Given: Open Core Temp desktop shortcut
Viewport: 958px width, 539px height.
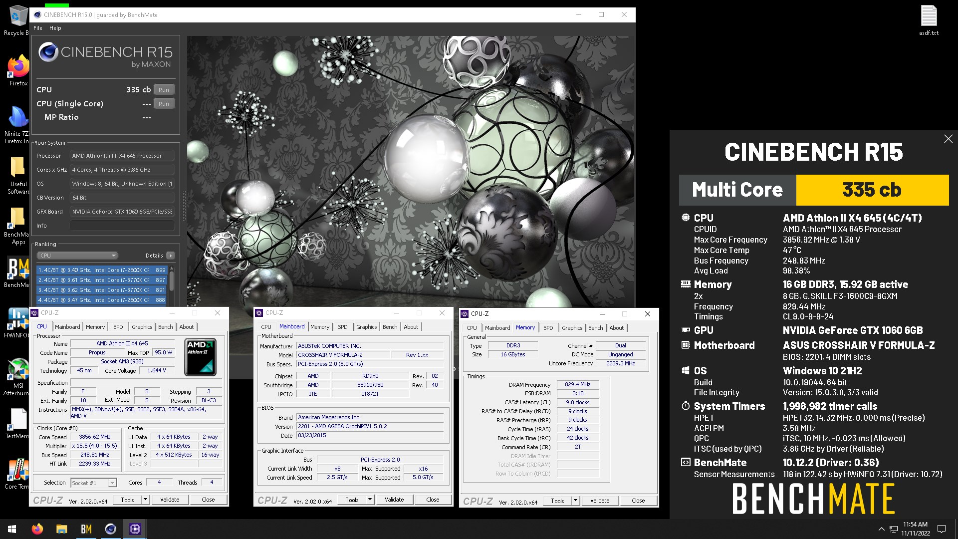Looking at the screenshot, I should click(17, 474).
